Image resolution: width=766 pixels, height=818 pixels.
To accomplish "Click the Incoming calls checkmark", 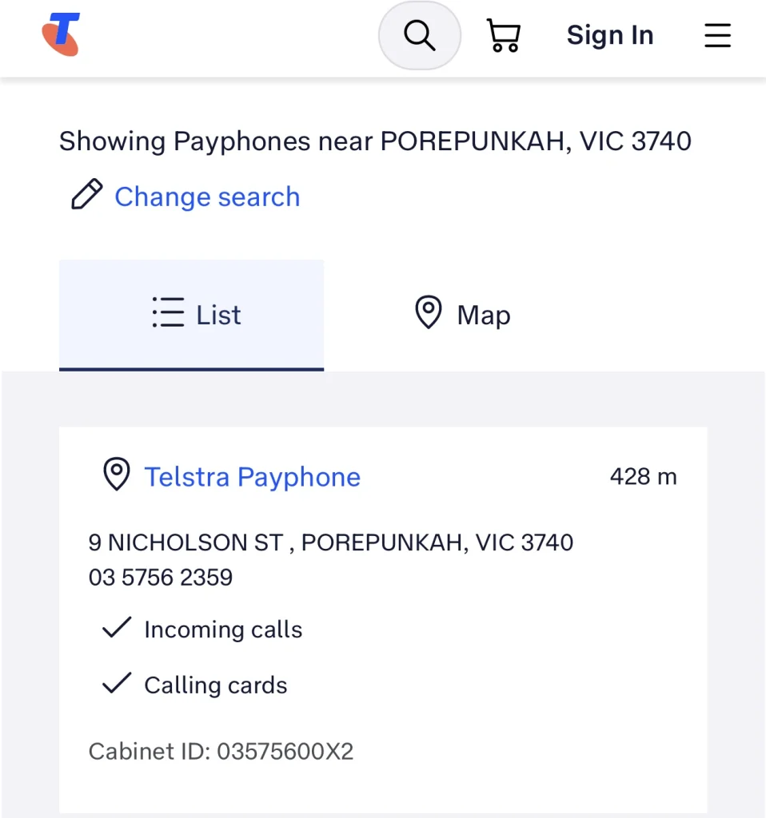I will (117, 629).
